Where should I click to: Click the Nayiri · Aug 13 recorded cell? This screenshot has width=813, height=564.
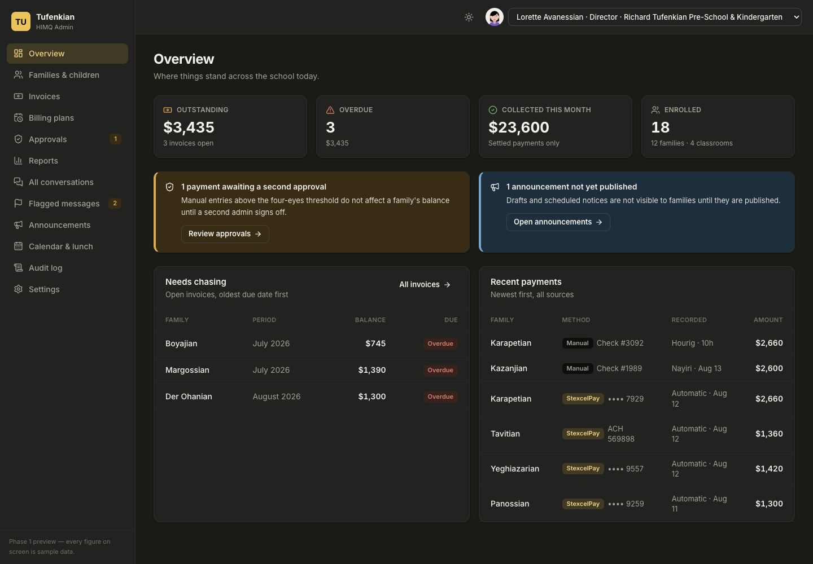point(696,368)
